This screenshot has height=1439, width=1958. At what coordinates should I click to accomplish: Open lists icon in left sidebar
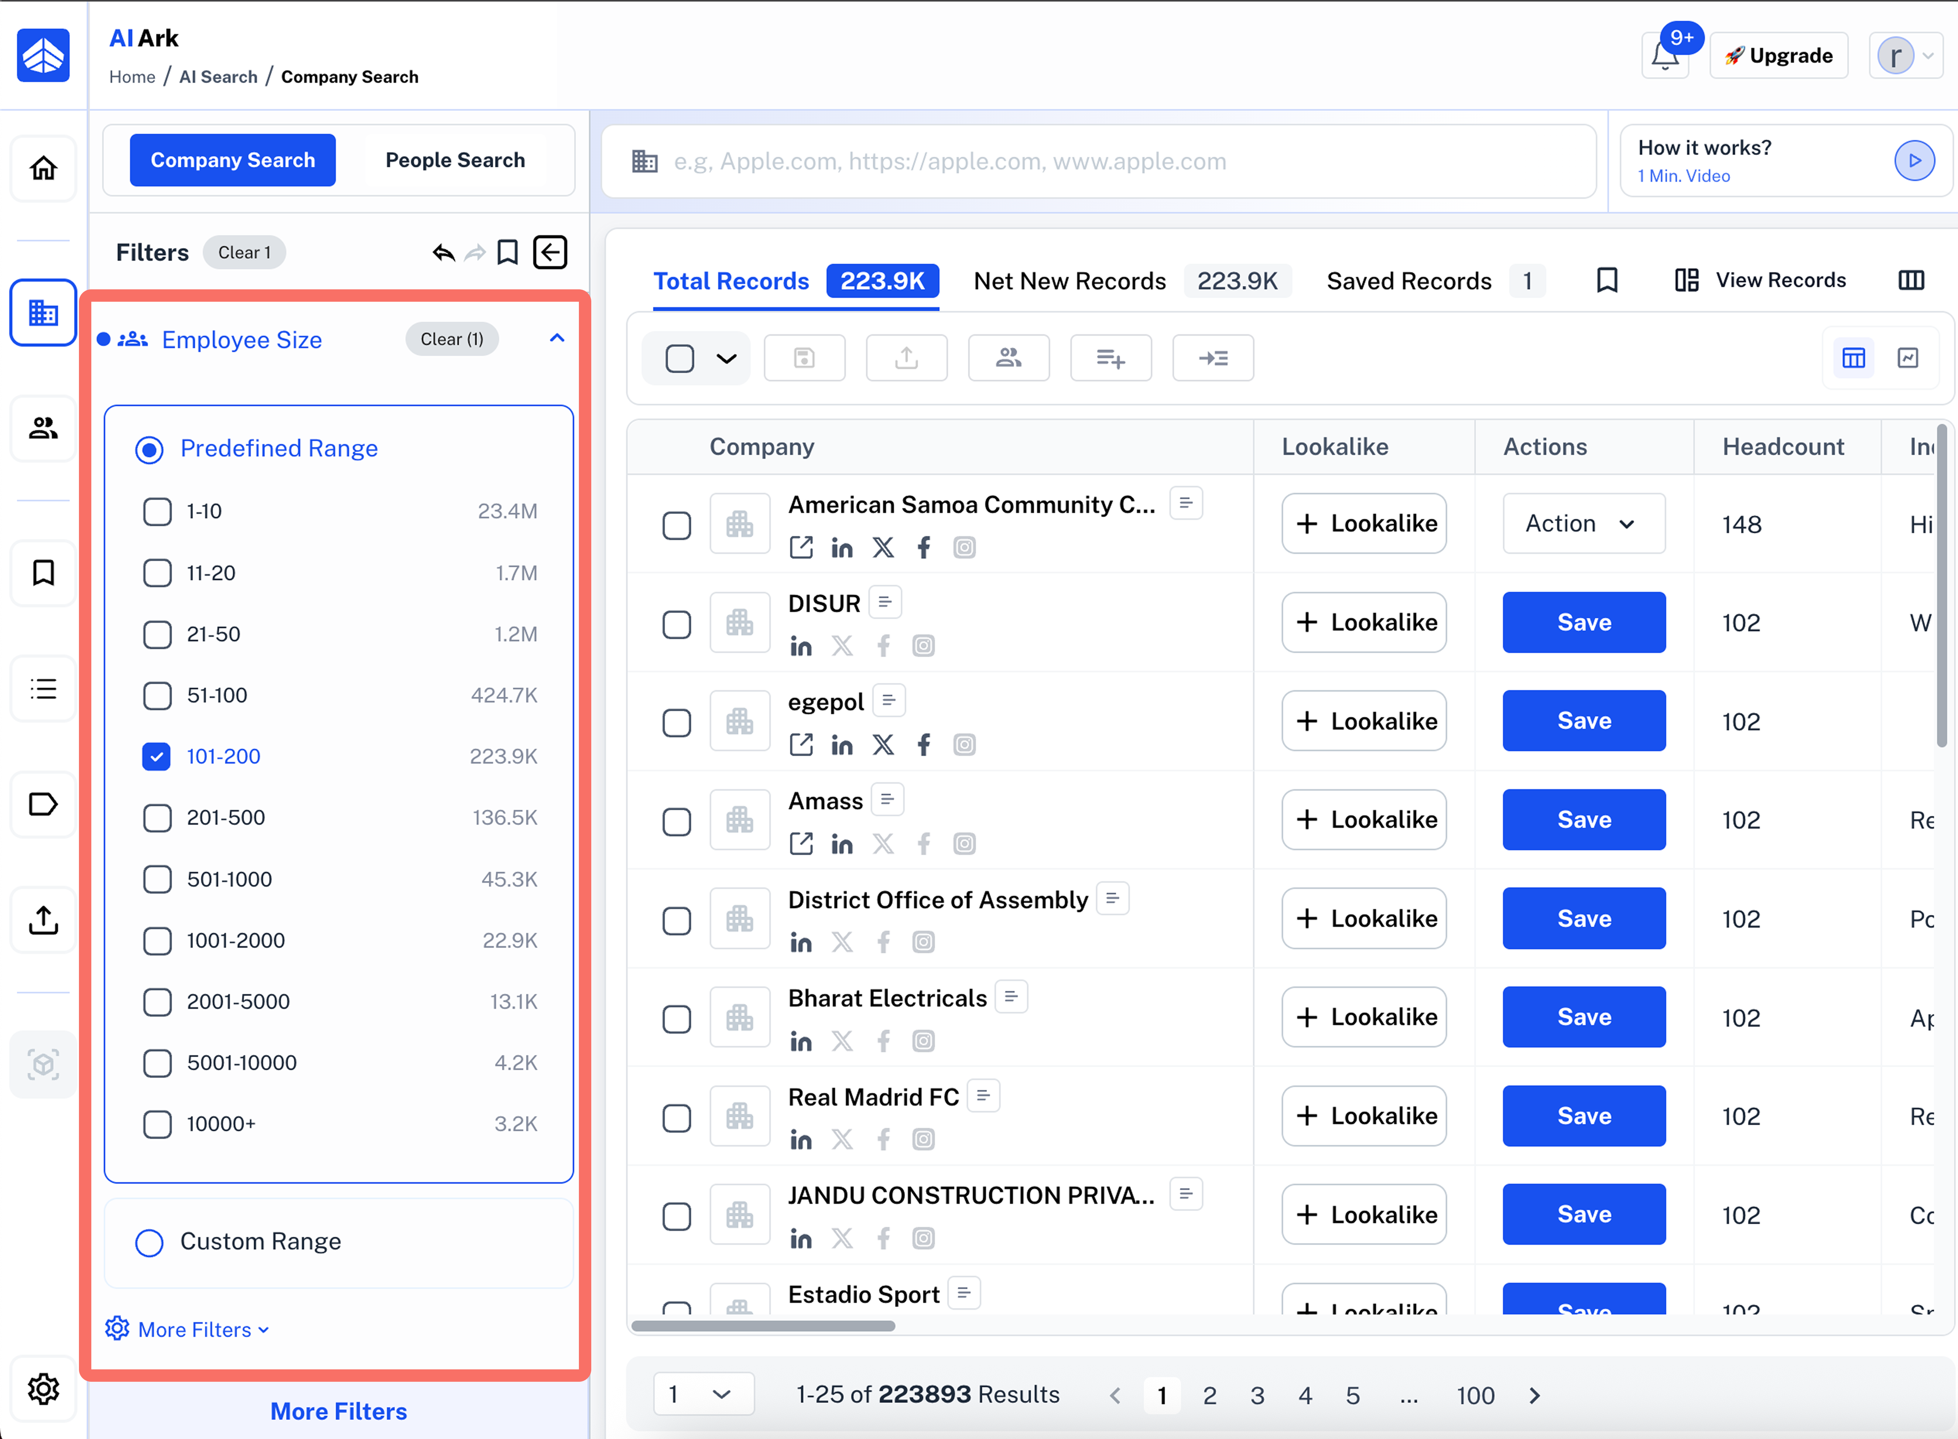click(x=44, y=689)
